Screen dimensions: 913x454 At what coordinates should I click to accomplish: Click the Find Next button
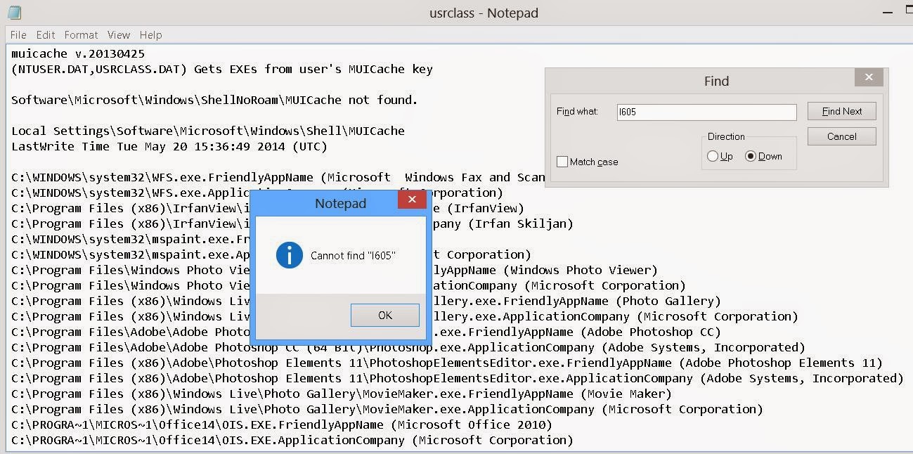pyautogui.click(x=842, y=111)
